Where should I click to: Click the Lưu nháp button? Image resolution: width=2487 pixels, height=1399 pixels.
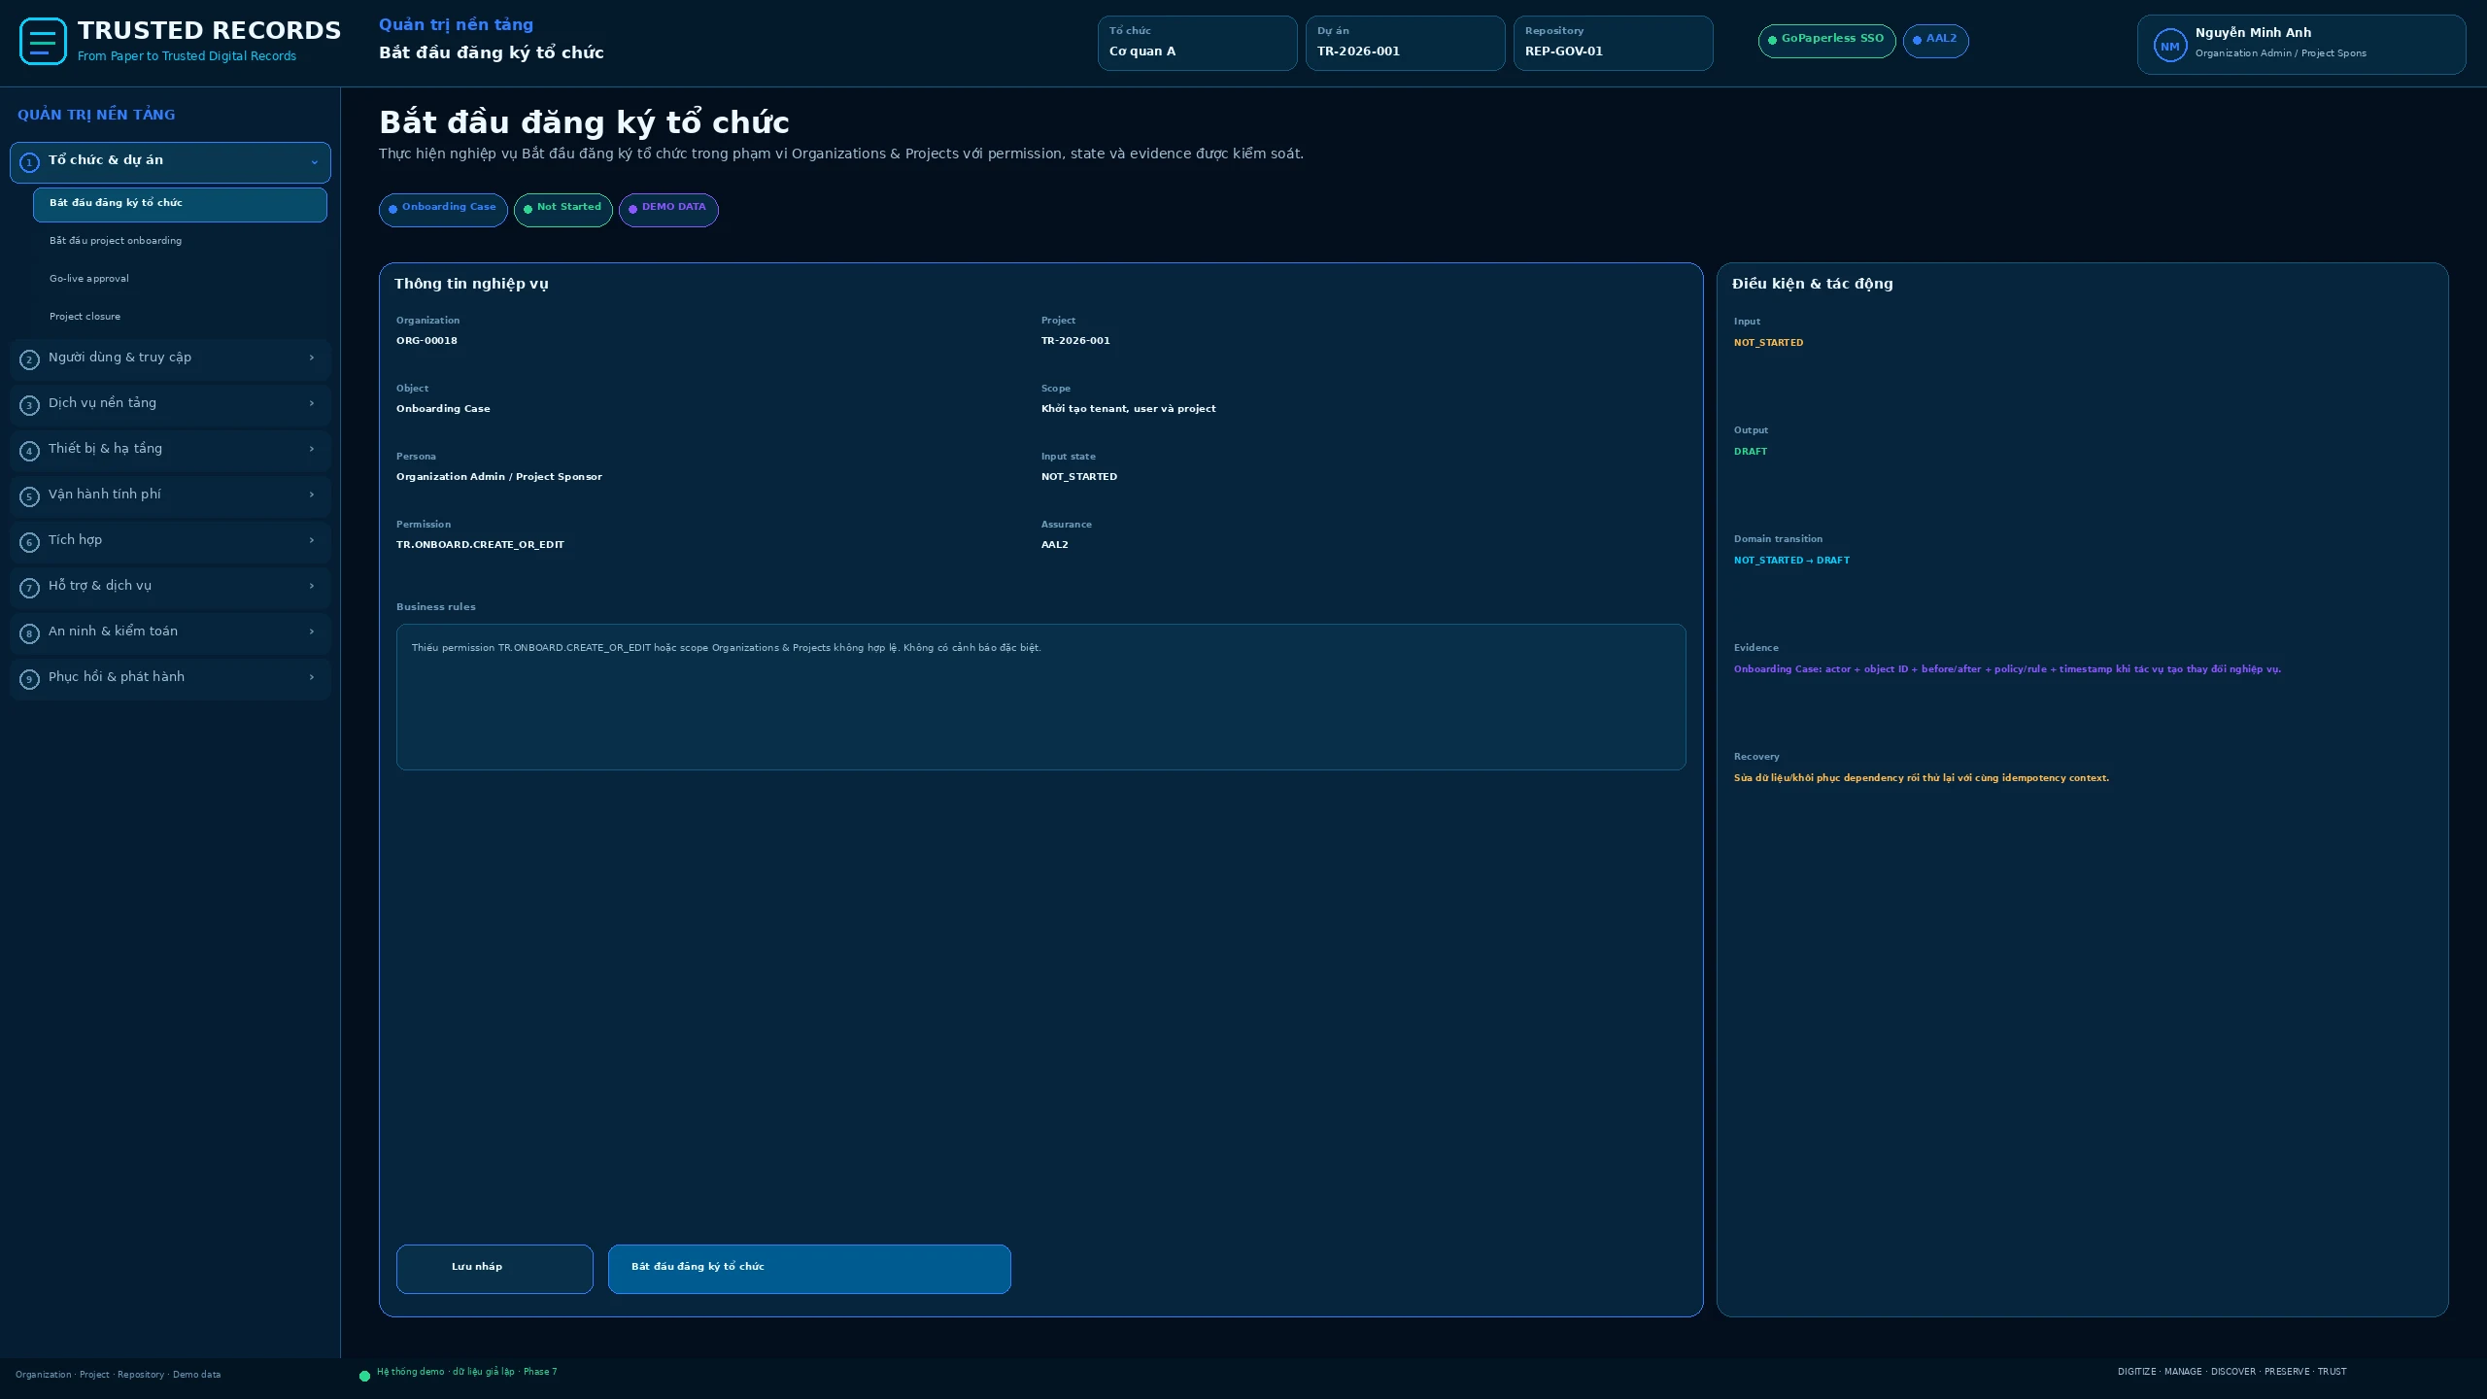click(x=494, y=1269)
